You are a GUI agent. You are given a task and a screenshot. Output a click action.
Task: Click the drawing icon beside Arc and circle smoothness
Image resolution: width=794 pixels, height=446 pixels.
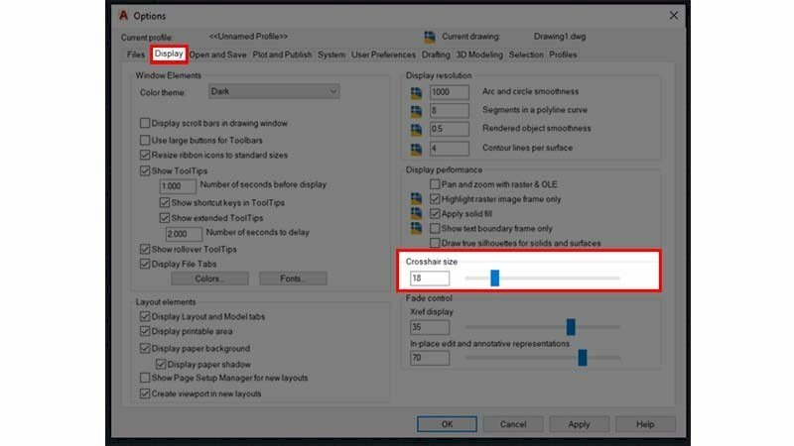click(x=416, y=92)
